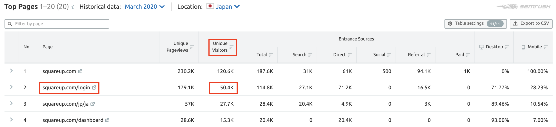Select the 187.6K total value
This screenshot has height=127, width=556.
click(x=265, y=71)
